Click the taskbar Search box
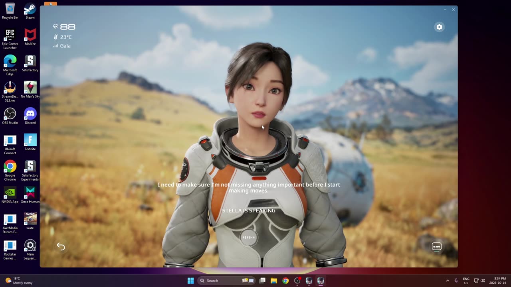 227,281
